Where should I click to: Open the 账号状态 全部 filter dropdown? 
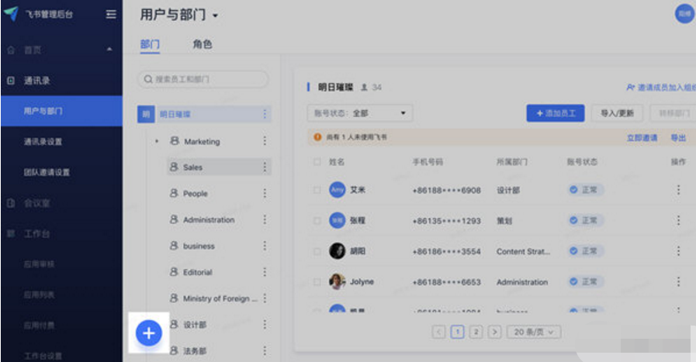pos(360,113)
